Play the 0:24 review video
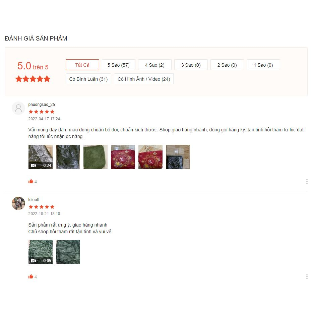Screen dimensions: 313x313 (41, 157)
